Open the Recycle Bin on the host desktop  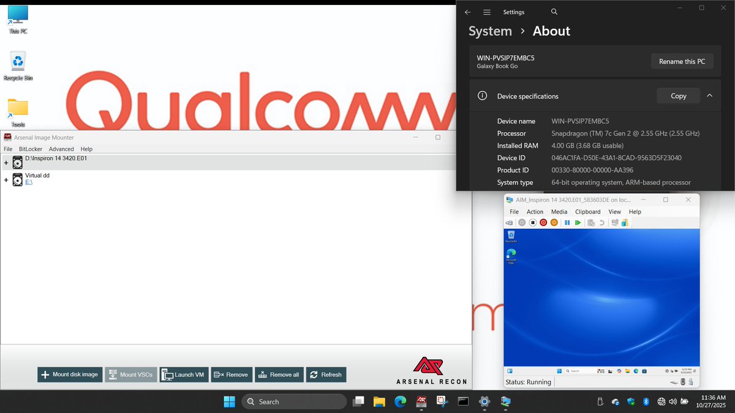tap(18, 66)
